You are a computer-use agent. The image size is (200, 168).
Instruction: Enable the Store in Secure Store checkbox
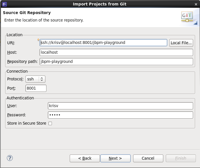50,123
